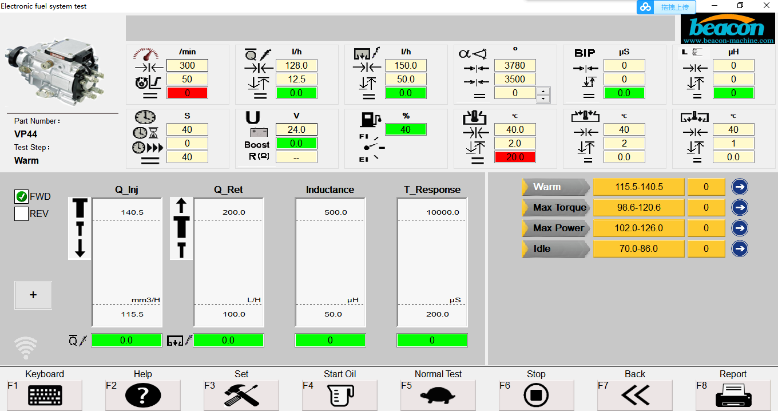The image size is (778, 411).
Task: Select the Max Torque test step
Action: (555, 207)
